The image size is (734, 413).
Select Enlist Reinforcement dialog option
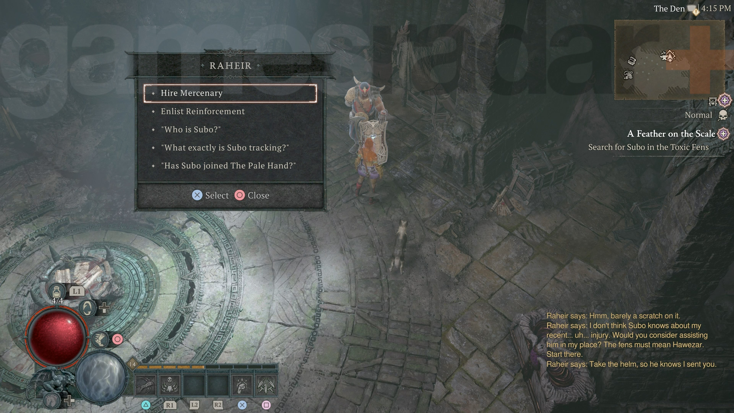tap(203, 111)
